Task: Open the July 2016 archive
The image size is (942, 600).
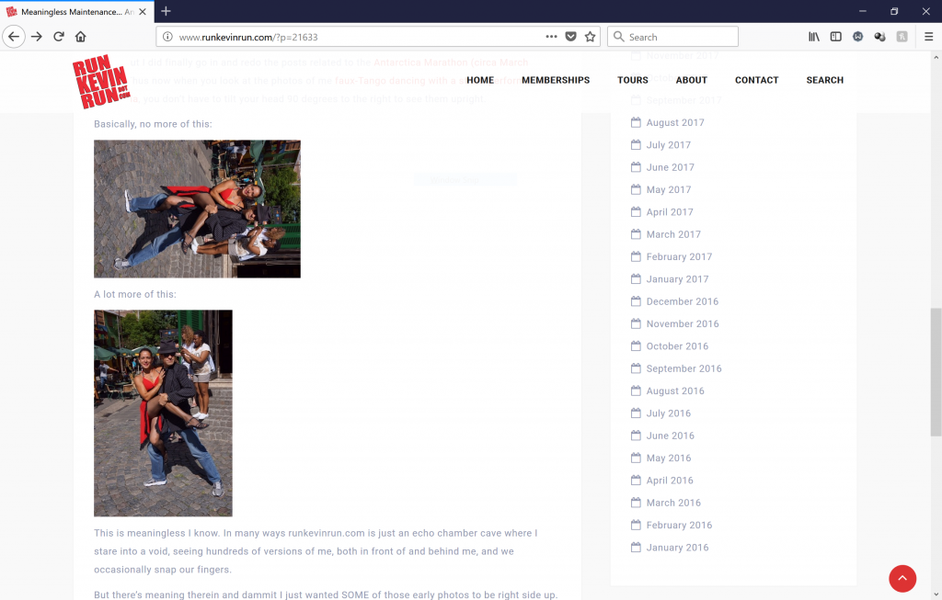Action: (668, 413)
